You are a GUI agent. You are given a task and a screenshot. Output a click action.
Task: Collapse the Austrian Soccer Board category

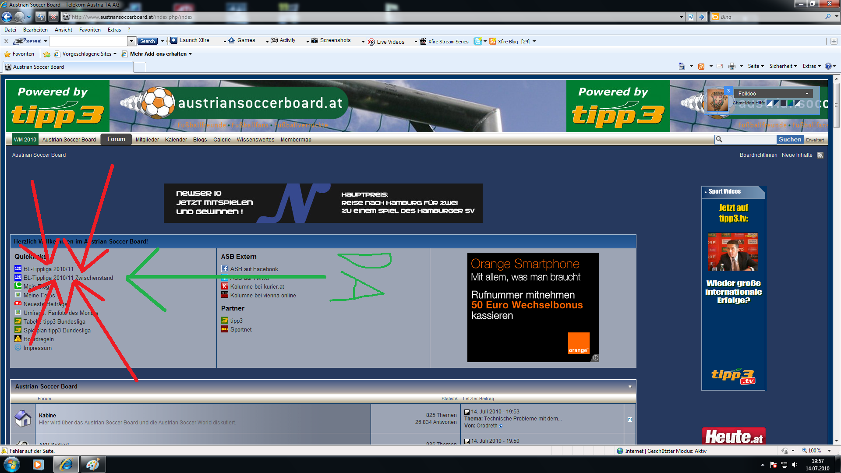630,386
